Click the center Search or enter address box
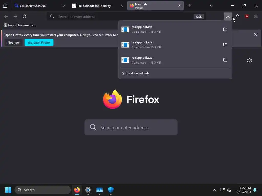Image resolution: width=262 pixels, height=196 pixels. coord(131,128)
